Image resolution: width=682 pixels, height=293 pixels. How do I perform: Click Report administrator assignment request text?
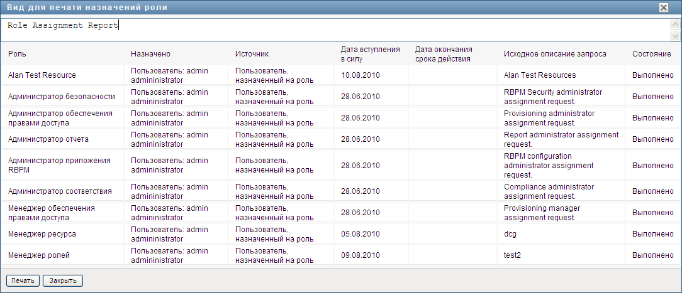561,139
